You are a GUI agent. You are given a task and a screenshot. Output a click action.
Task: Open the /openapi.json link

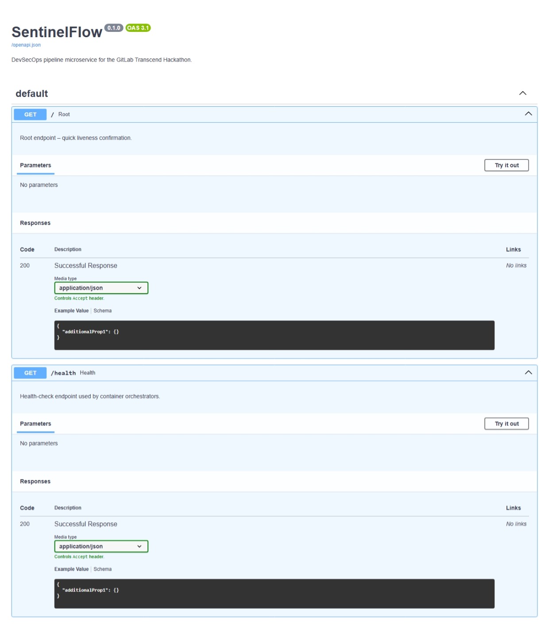pyautogui.click(x=26, y=45)
